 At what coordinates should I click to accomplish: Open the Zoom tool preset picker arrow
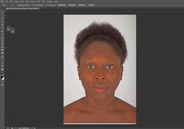[x=6, y=5]
